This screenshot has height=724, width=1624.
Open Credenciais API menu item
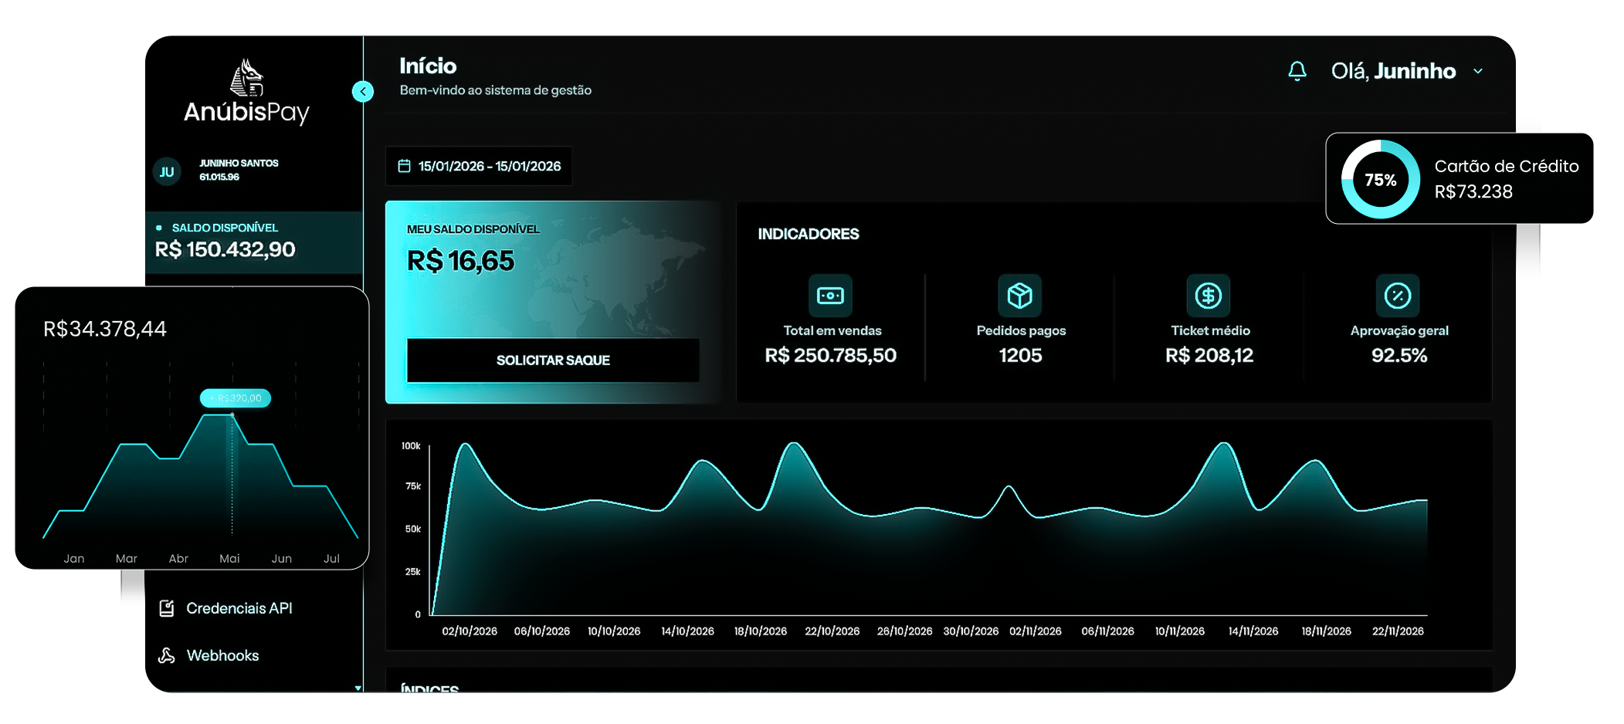239,608
